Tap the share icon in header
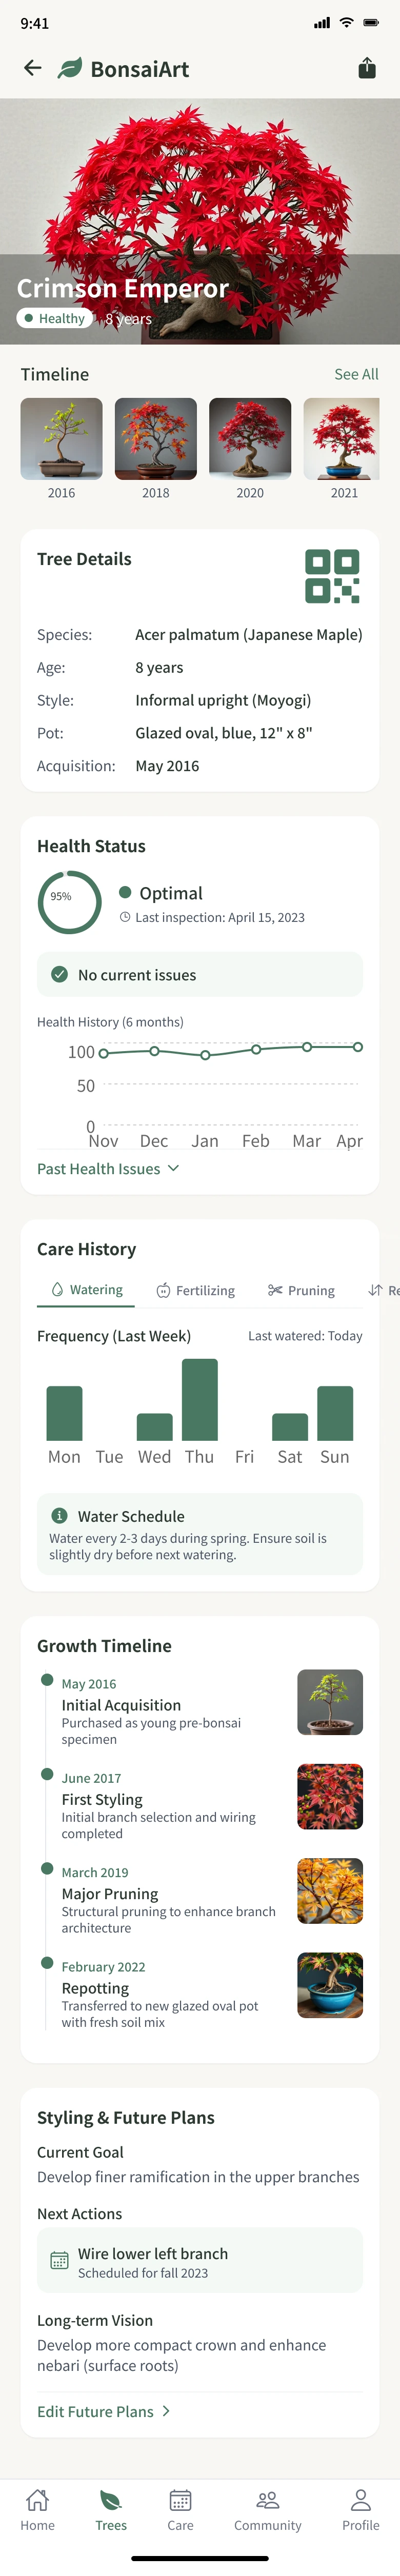Viewport: 400px width, 2576px height. coord(367,68)
